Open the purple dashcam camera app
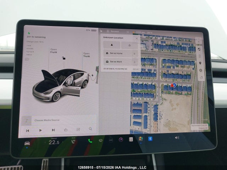This screenshot has height=170, width=227. (x=121, y=140)
